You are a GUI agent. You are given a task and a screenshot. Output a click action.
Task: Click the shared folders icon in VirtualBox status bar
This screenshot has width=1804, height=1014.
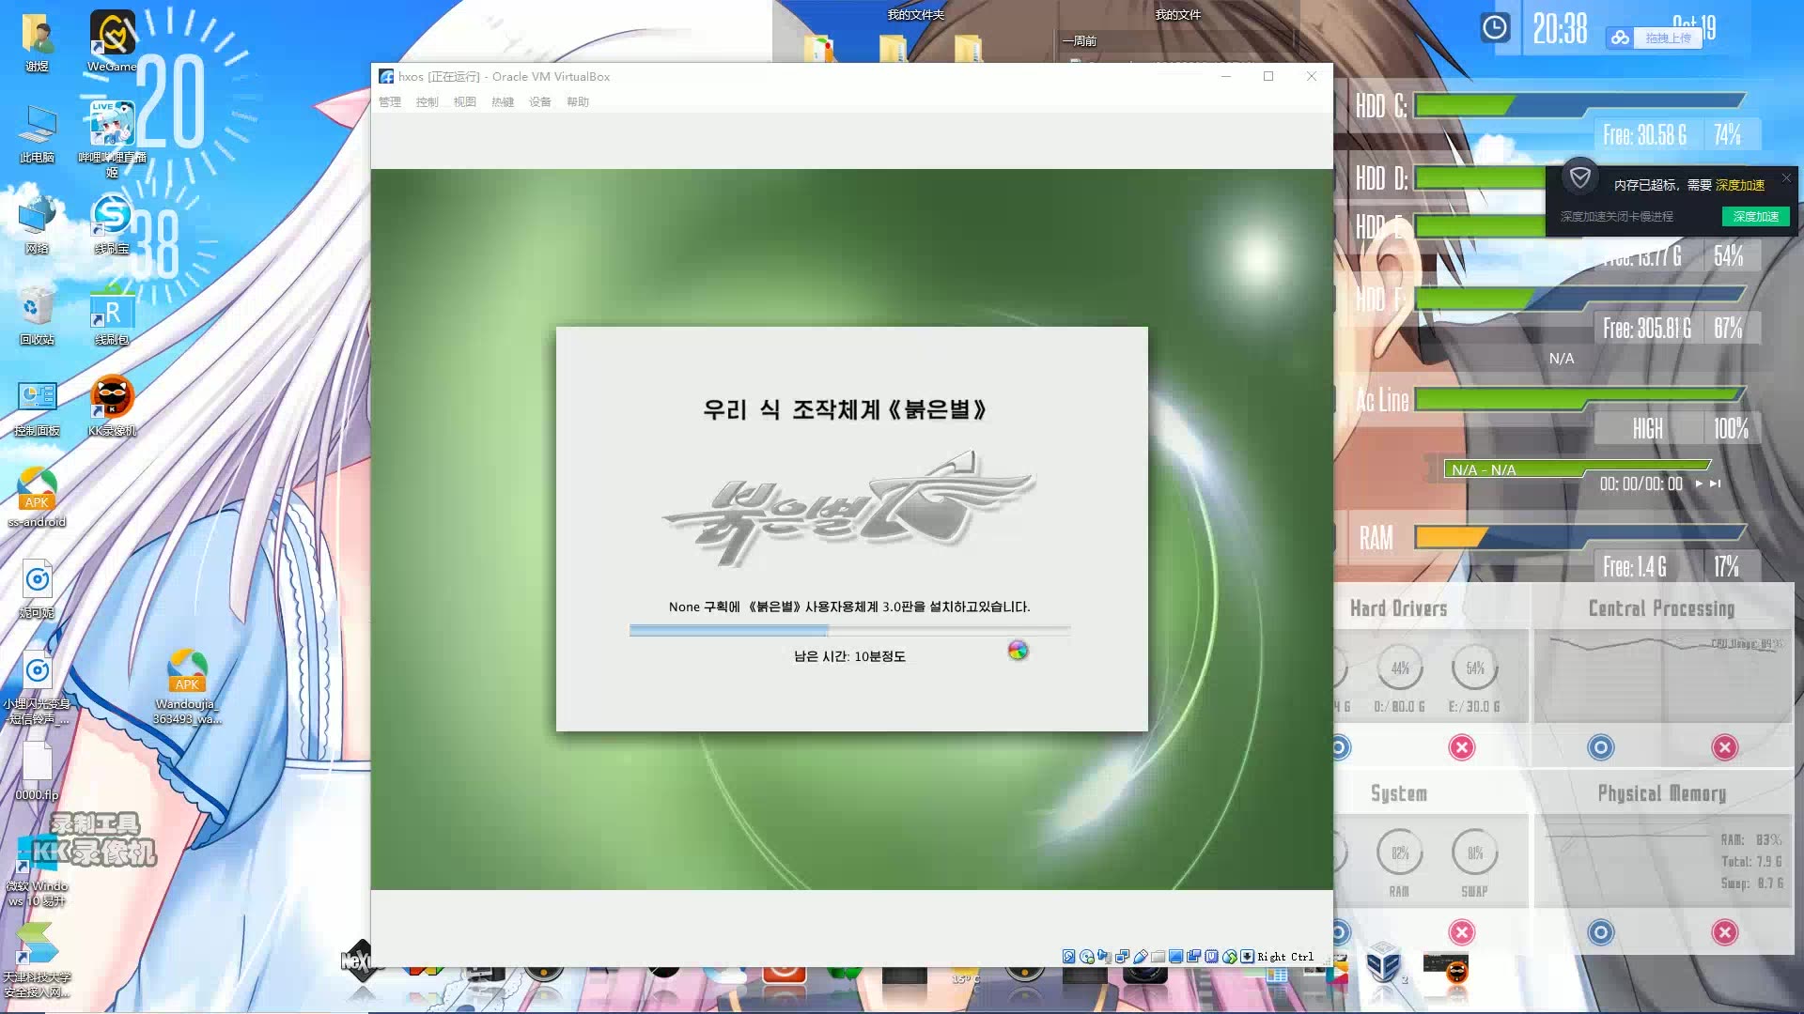point(1158,957)
